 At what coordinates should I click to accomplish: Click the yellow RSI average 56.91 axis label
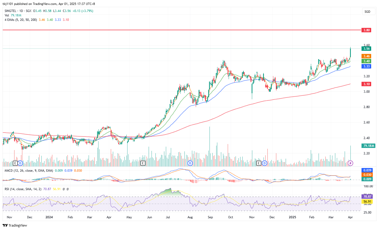point(367,202)
